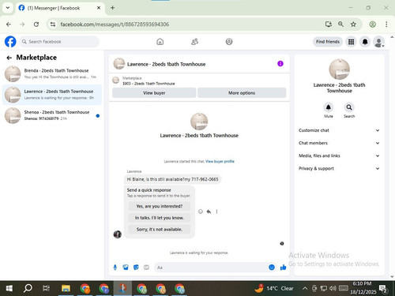Choose a sticker from the composer
Screen dimensions: 395x296
[x=136, y=268]
